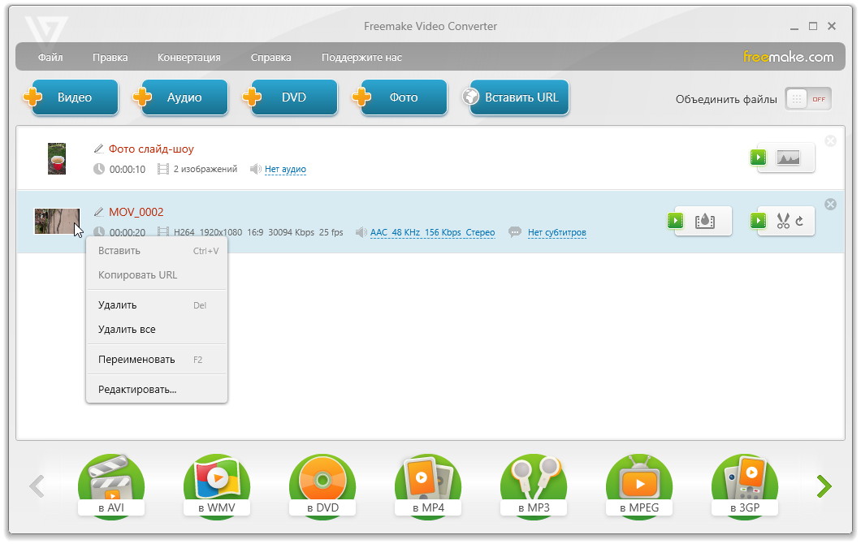Open watermark button for MOV_0002
861x544 pixels.
(705, 221)
